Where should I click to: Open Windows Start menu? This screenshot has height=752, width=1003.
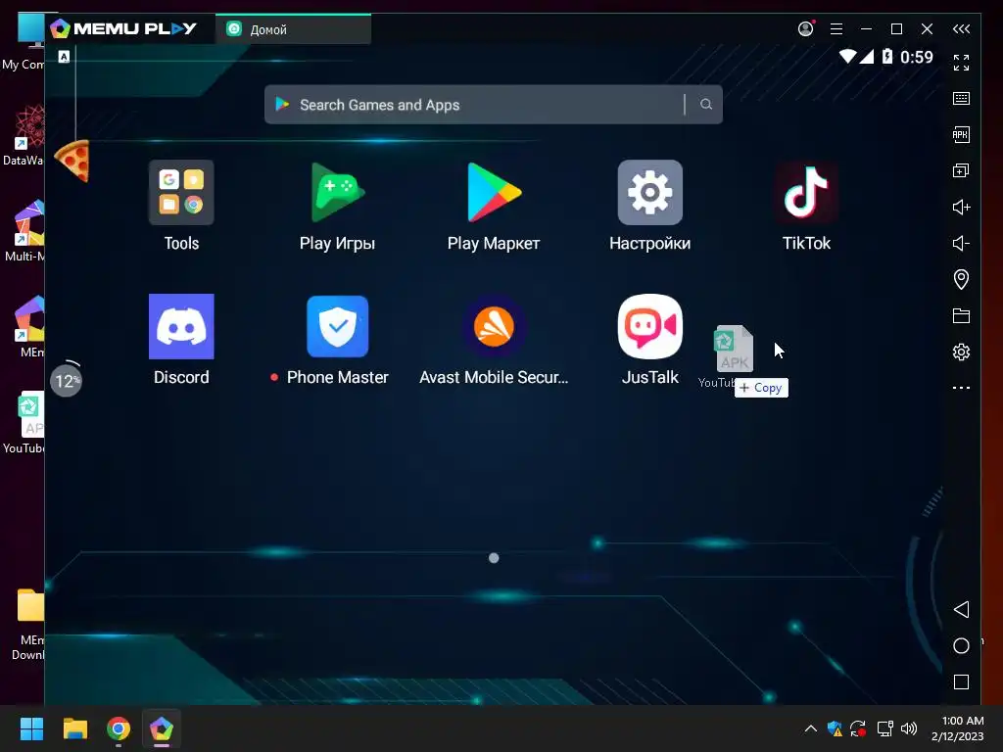[x=31, y=728]
